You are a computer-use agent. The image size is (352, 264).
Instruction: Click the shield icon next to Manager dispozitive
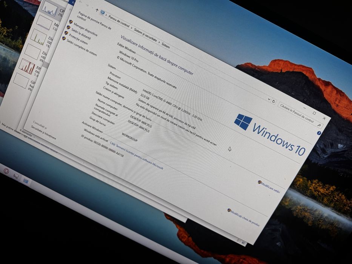click(x=71, y=21)
